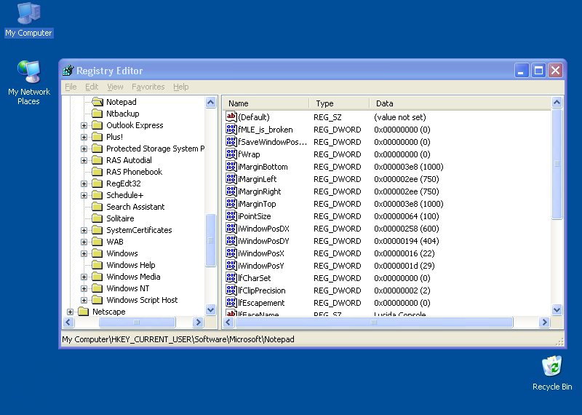This screenshot has height=415, width=582.
Task: Click the lfEscapement DWORD icon
Action: [231, 302]
